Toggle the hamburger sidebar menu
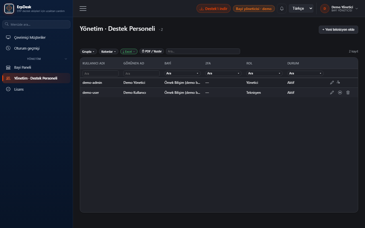 (x=83, y=9)
